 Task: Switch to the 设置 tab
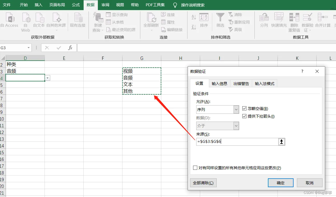pyautogui.click(x=199, y=83)
